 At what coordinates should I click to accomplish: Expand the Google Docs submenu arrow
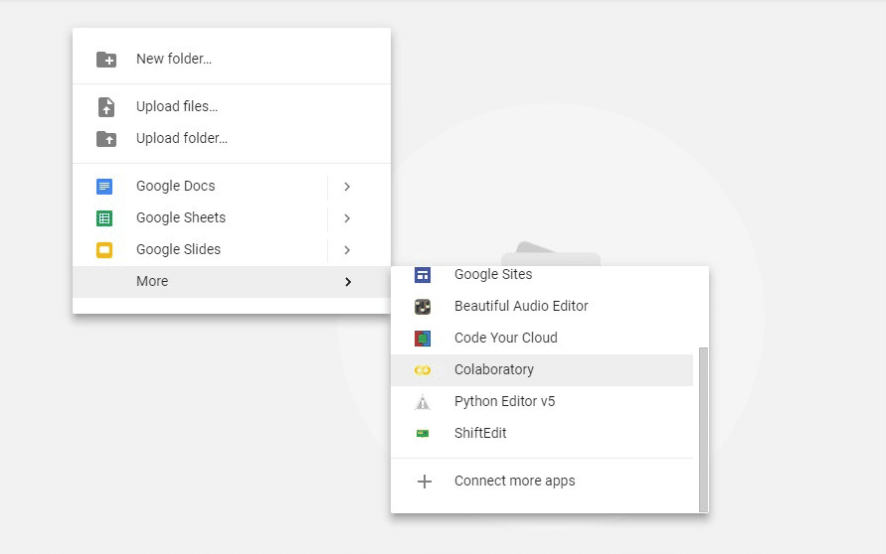point(347,187)
